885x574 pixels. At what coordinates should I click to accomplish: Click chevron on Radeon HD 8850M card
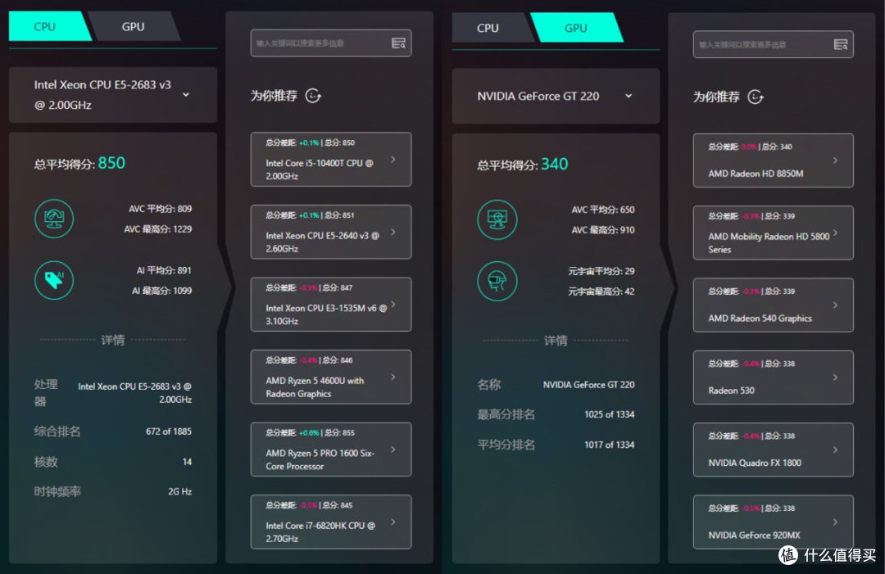click(x=835, y=160)
